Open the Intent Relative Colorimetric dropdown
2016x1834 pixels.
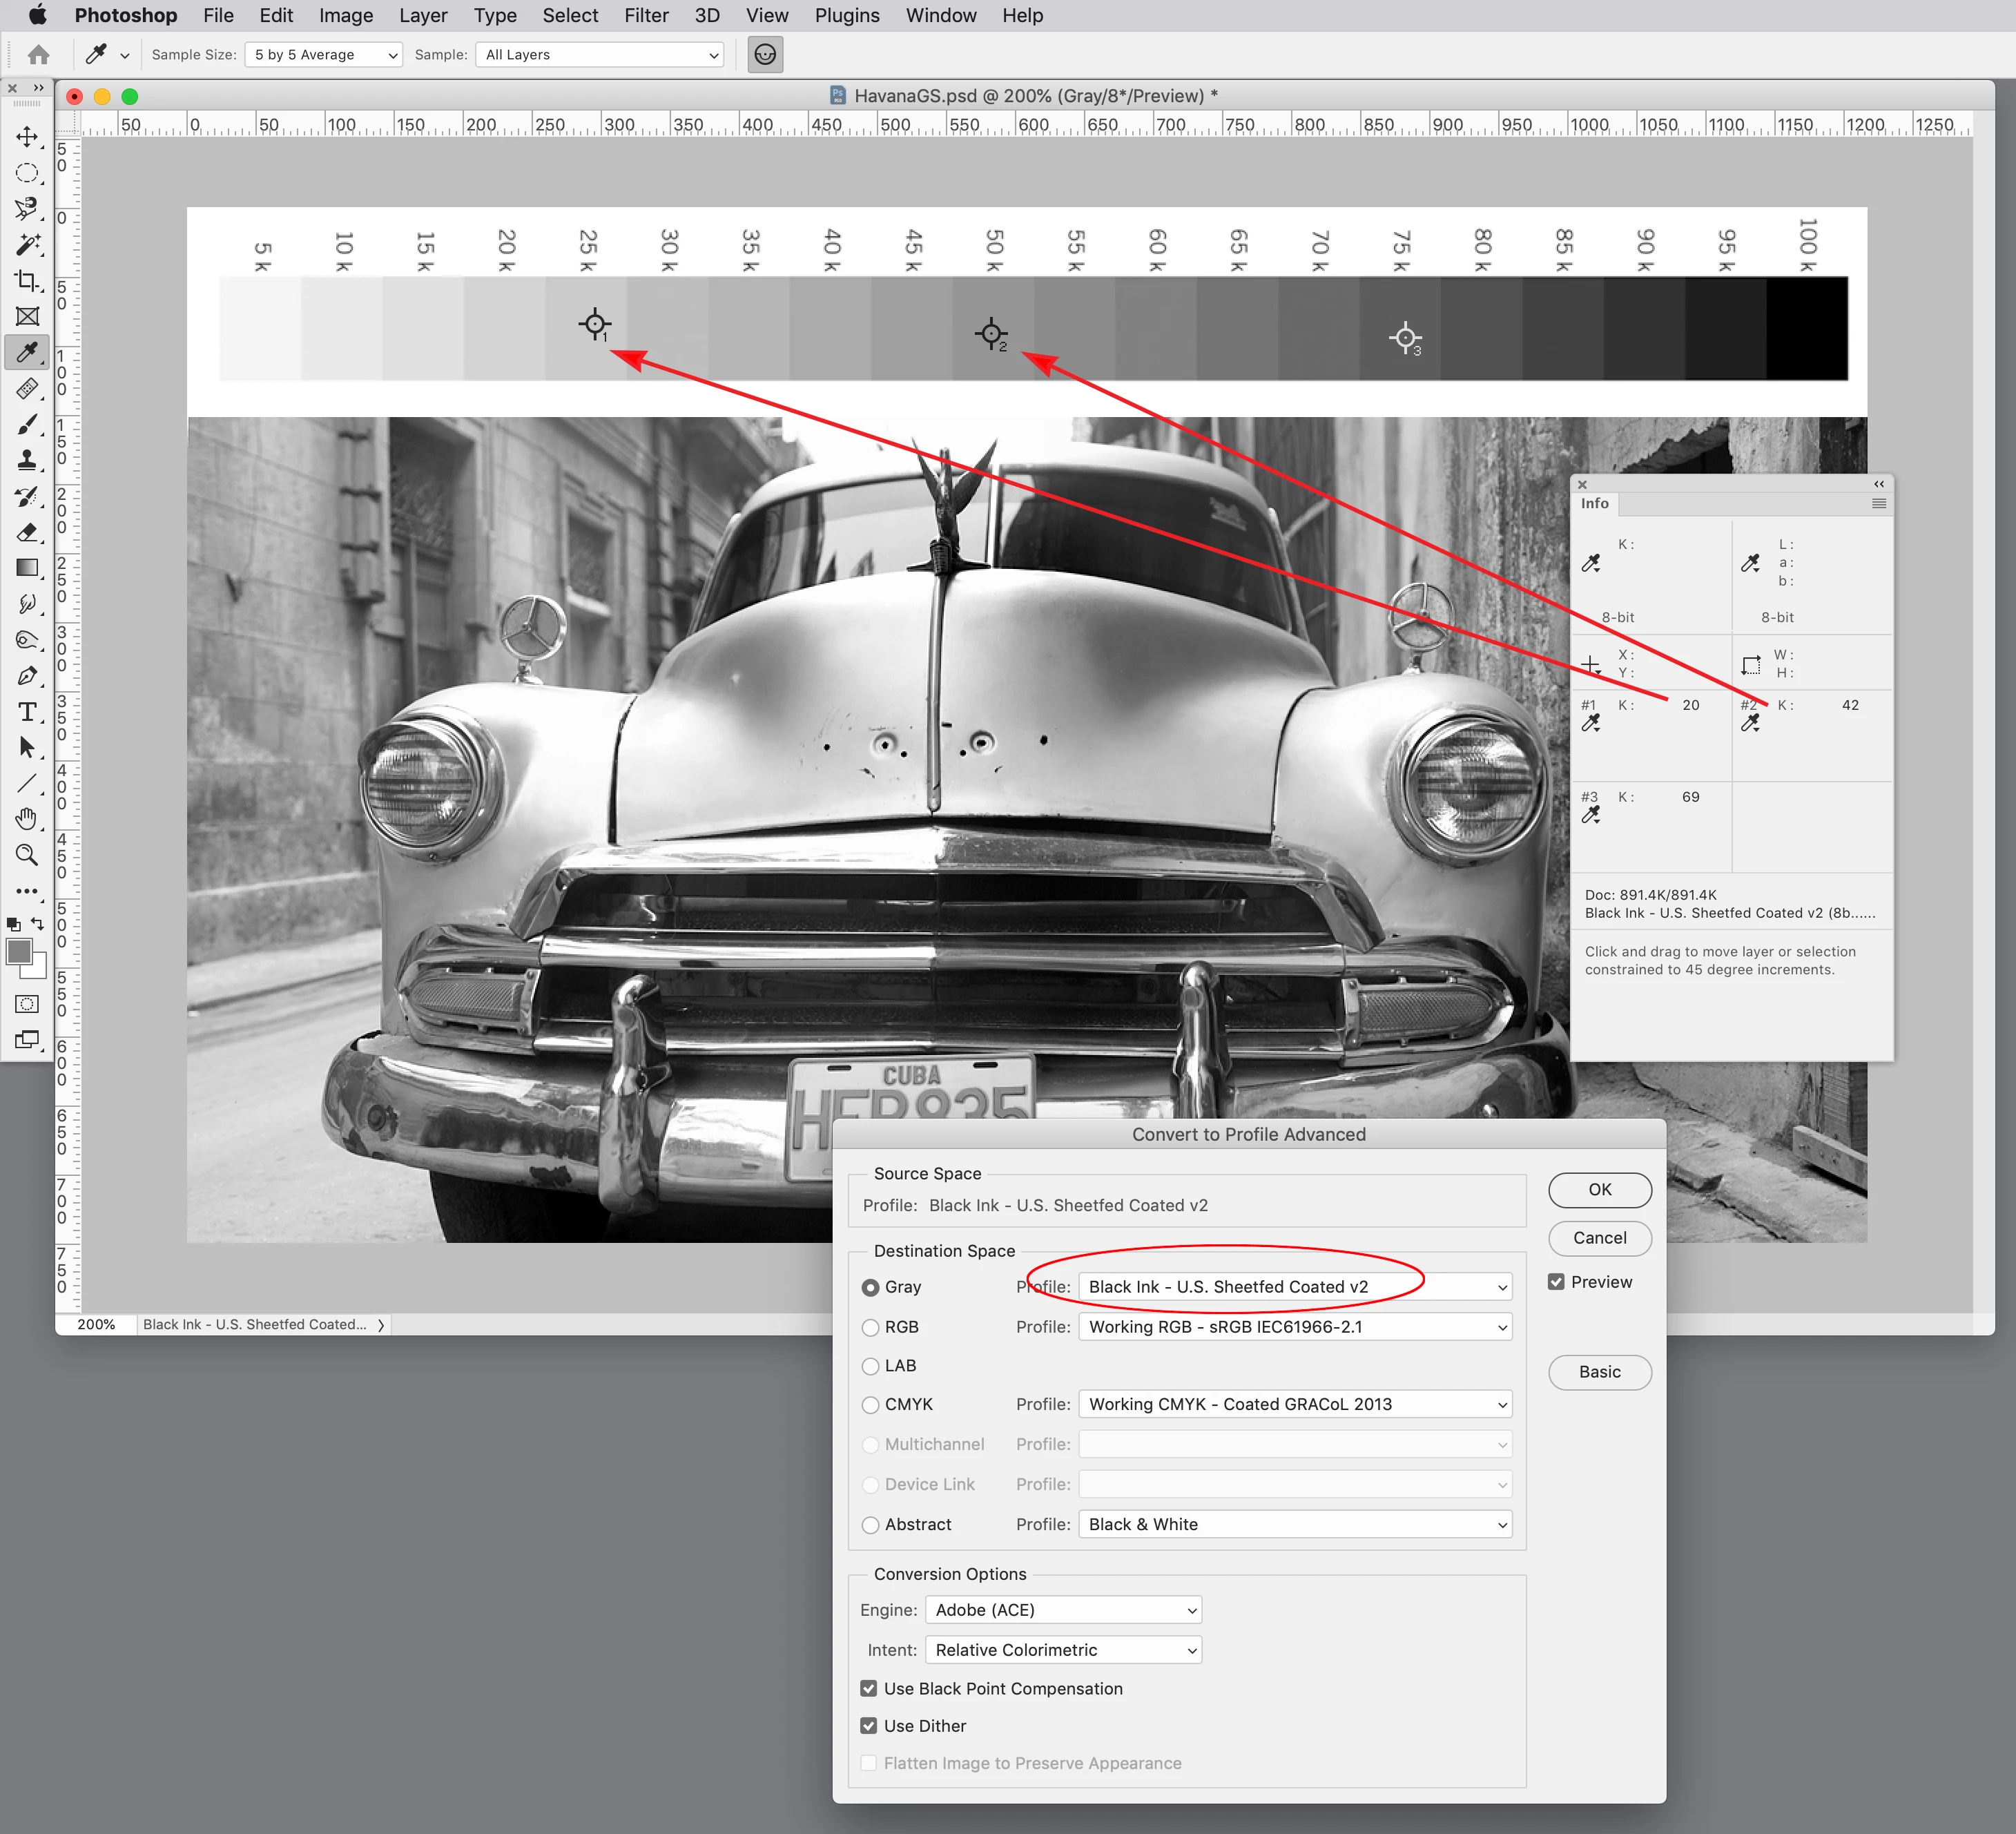[1063, 1650]
